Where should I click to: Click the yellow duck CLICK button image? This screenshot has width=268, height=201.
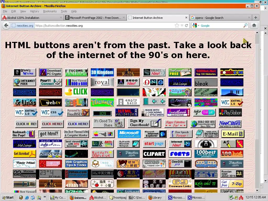pos(76,92)
